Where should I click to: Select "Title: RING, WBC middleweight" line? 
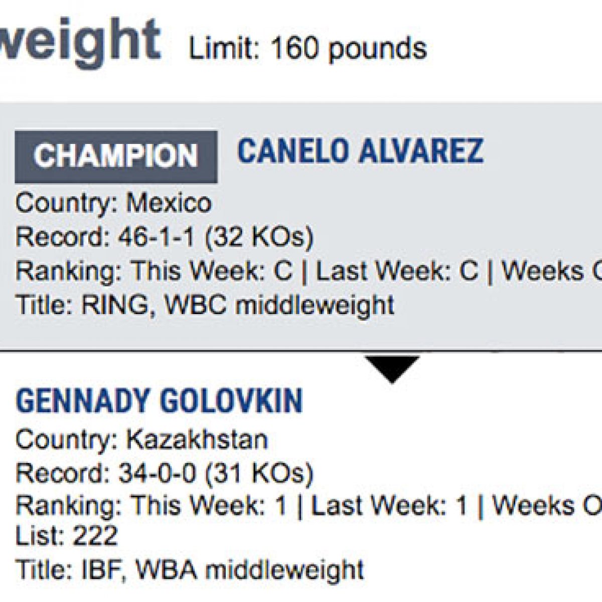pos(205,305)
